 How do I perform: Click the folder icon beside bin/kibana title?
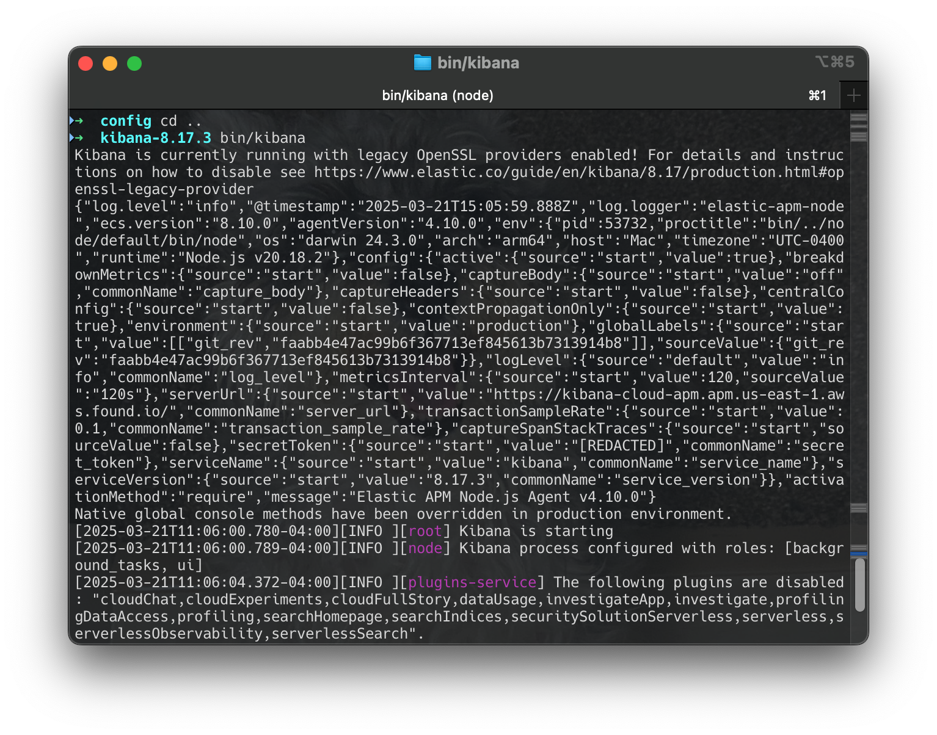coord(422,62)
